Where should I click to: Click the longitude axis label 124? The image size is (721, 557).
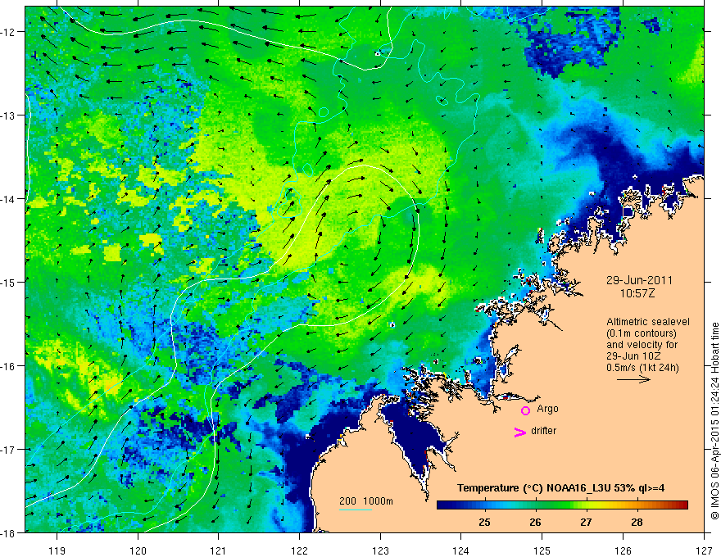(461, 550)
